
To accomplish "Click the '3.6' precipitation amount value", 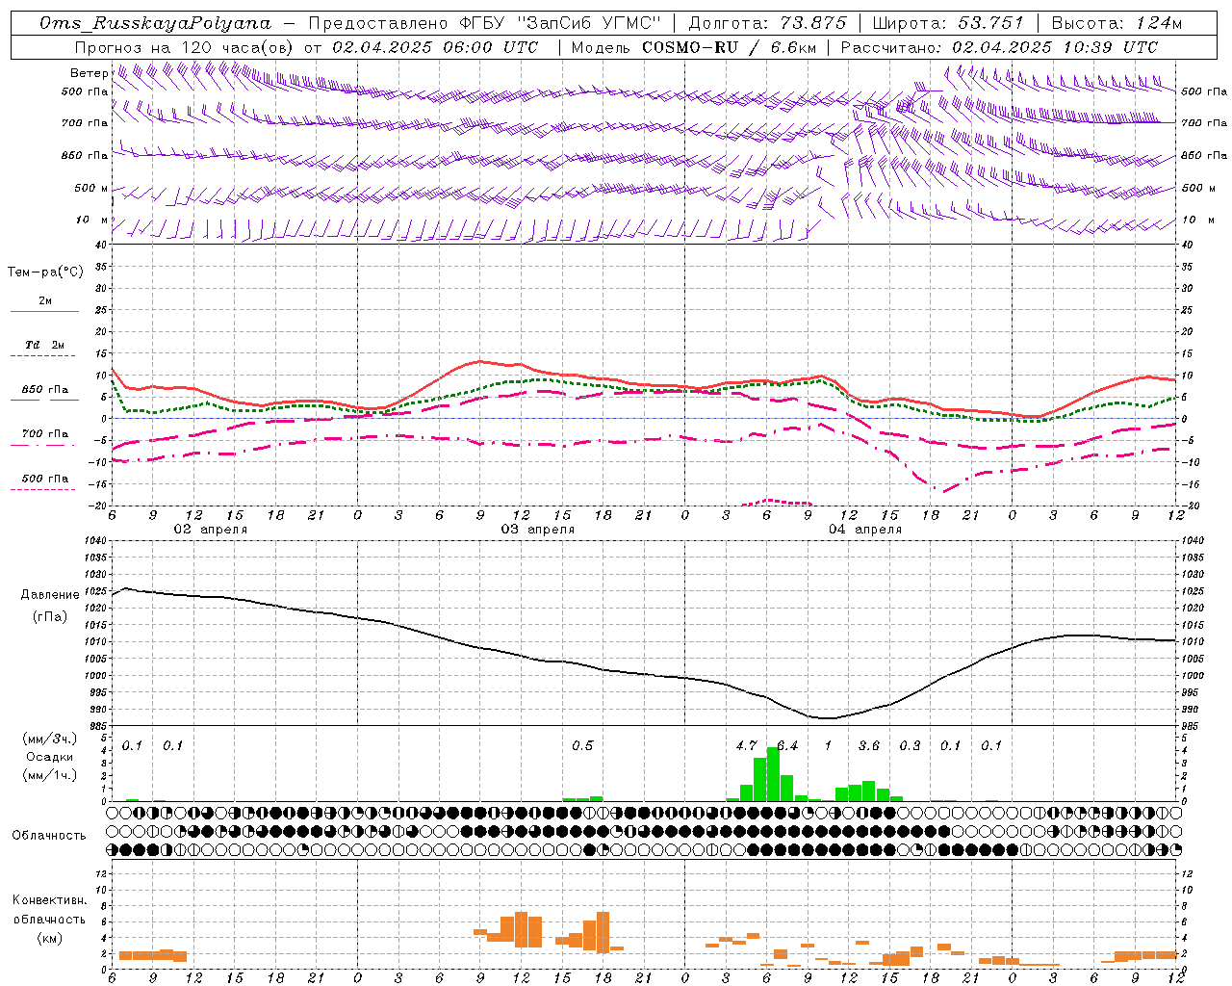I will coord(868,746).
